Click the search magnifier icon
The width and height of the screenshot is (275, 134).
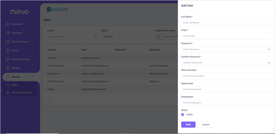tap(95, 36)
